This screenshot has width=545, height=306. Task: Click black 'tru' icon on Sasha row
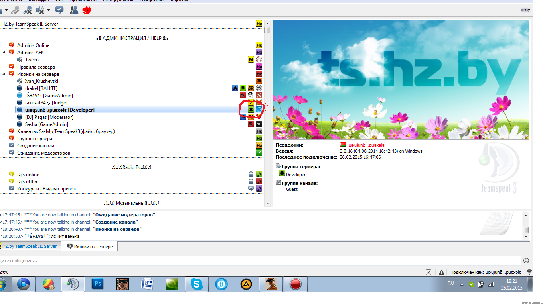pos(259,124)
